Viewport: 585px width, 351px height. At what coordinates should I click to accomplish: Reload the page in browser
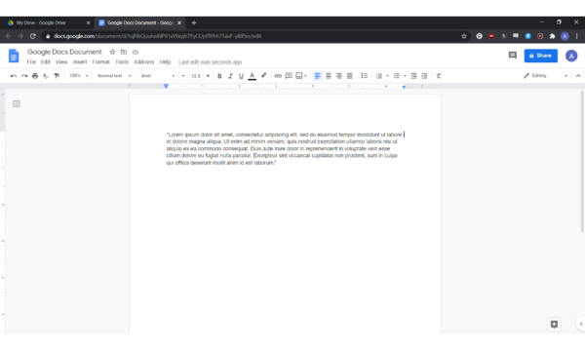[x=33, y=36]
